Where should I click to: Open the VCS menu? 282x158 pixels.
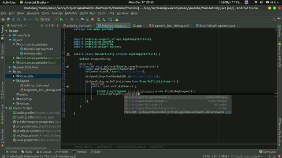coord(111,13)
